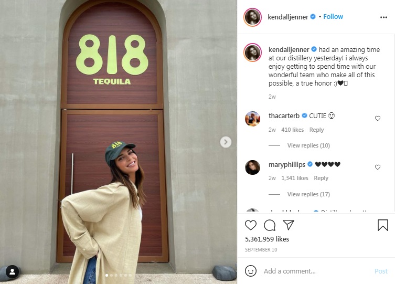Reply to thacarterb's comment

(x=316, y=130)
